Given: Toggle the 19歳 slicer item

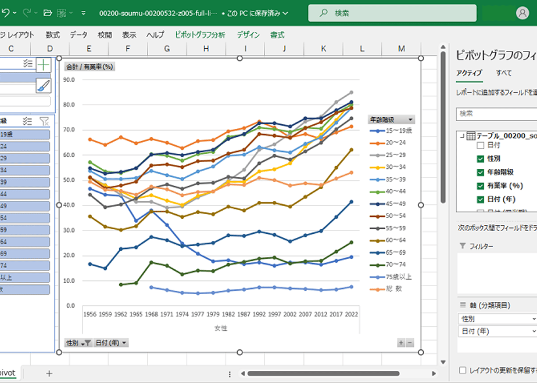Looking at the screenshot, I should [24, 135].
